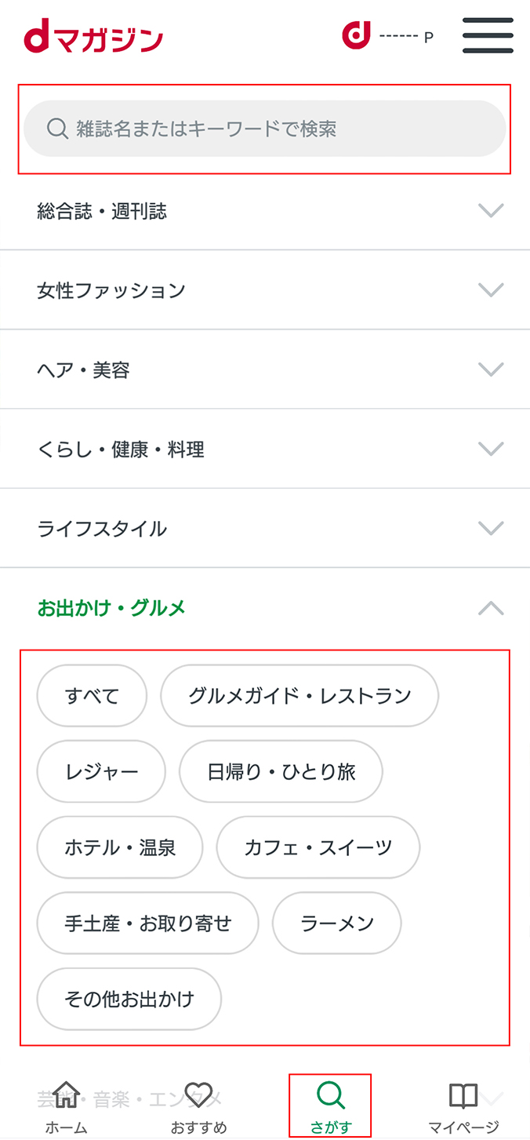Expand the ヘア・美容 category
The width and height of the screenshot is (530, 1140).
click(264, 370)
